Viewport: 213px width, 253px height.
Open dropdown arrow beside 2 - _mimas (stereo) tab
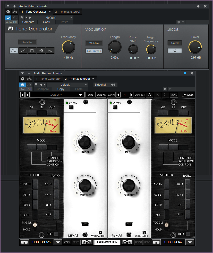[x=93, y=79]
